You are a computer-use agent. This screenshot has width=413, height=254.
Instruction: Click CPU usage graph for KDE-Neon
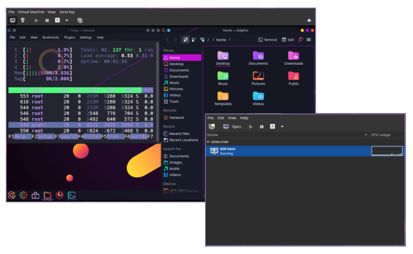pyautogui.click(x=387, y=151)
